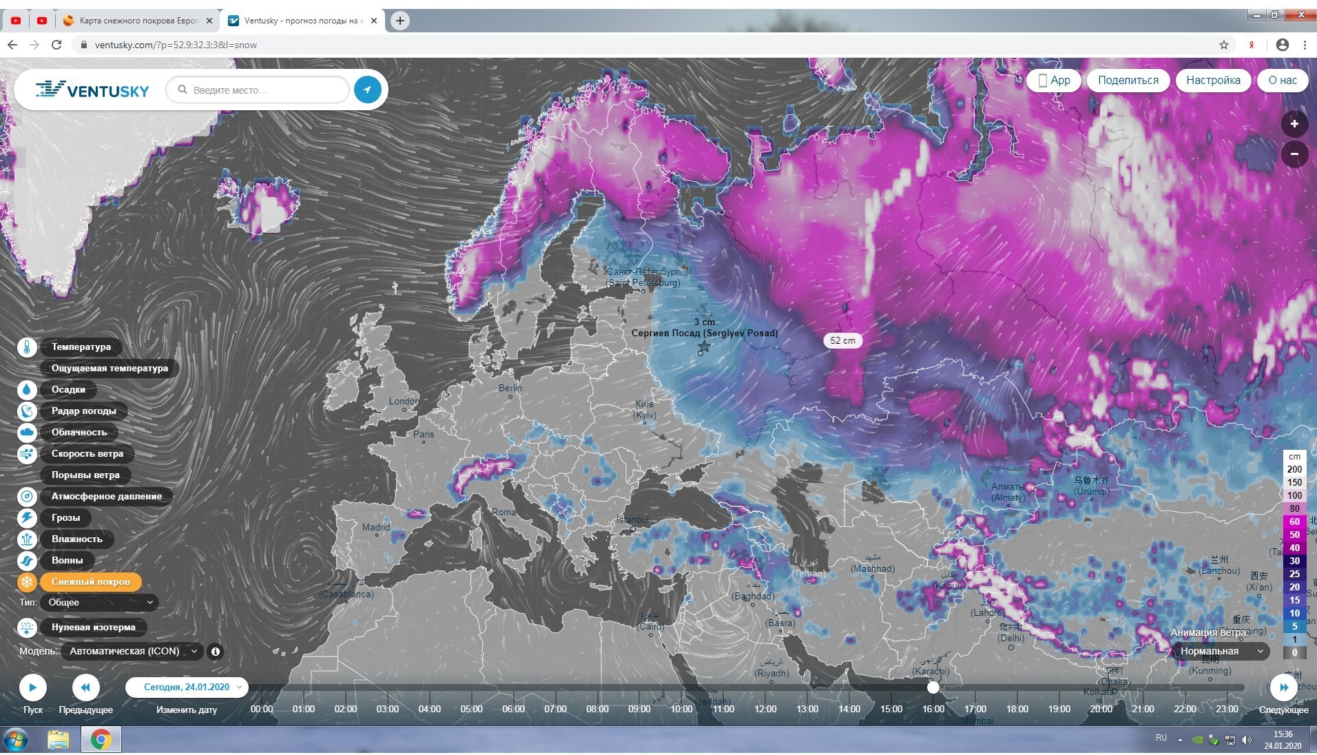Switch to Карта снежного покрова browser tab
1317x755 pixels.
(138, 21)
